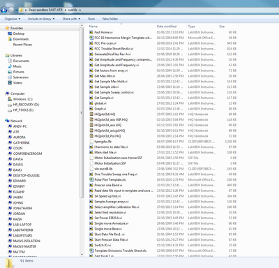Sort by Name column header
The image size is (279, 268).
(93, 27)
